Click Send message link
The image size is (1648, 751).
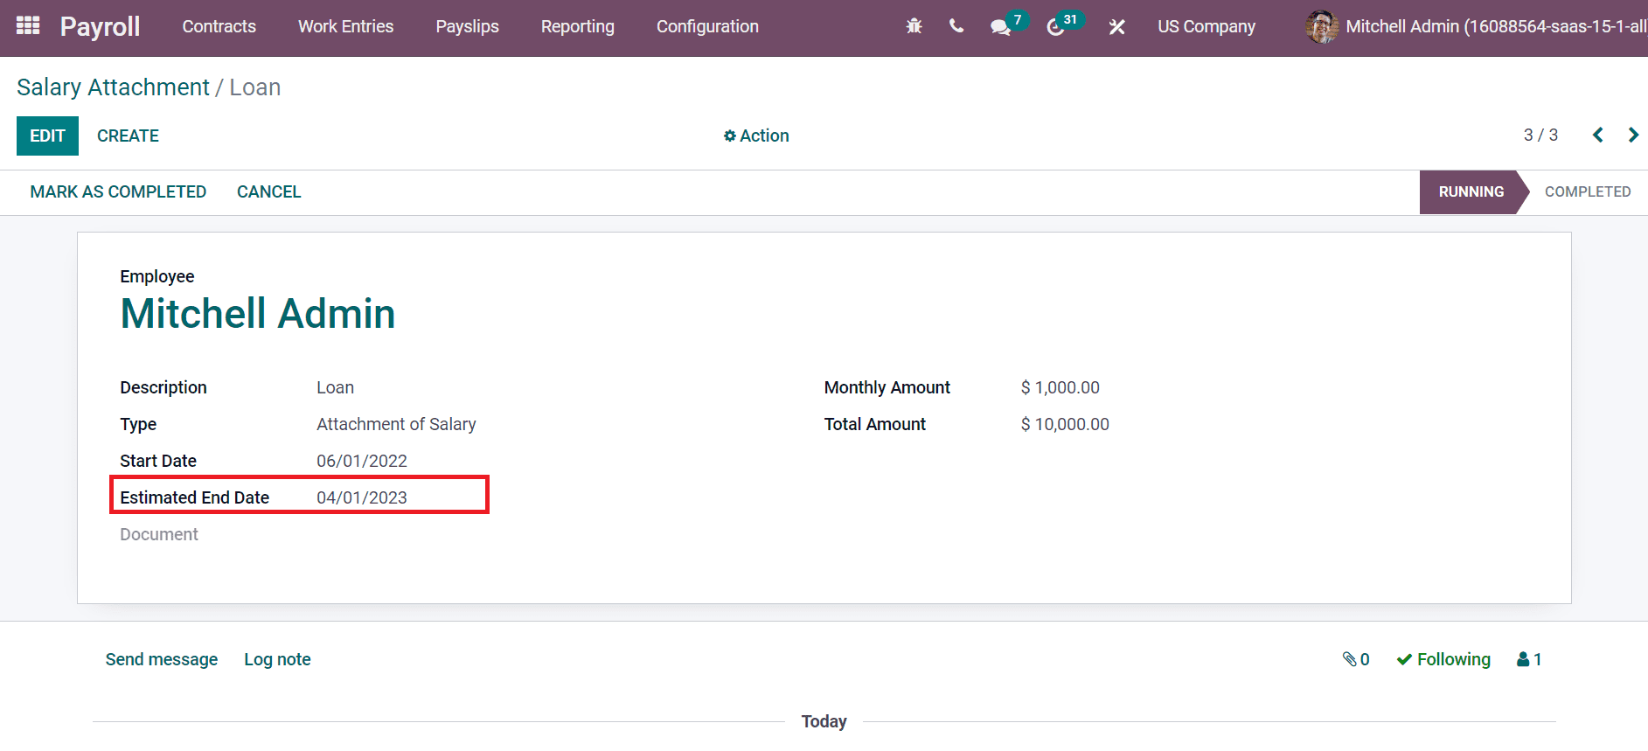[x=162, y=659]
